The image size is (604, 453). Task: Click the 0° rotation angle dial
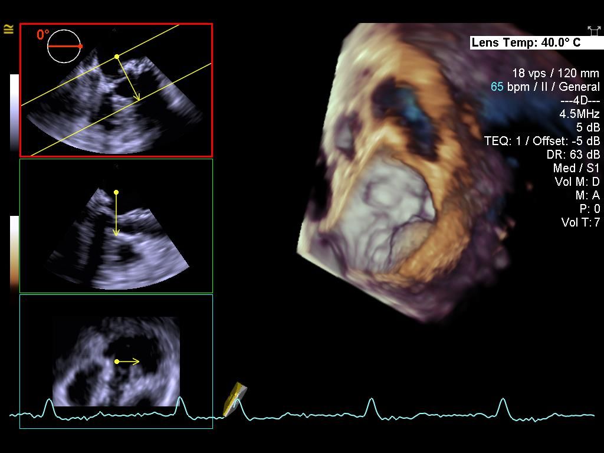pyautogui.click(x=63, y=46)
